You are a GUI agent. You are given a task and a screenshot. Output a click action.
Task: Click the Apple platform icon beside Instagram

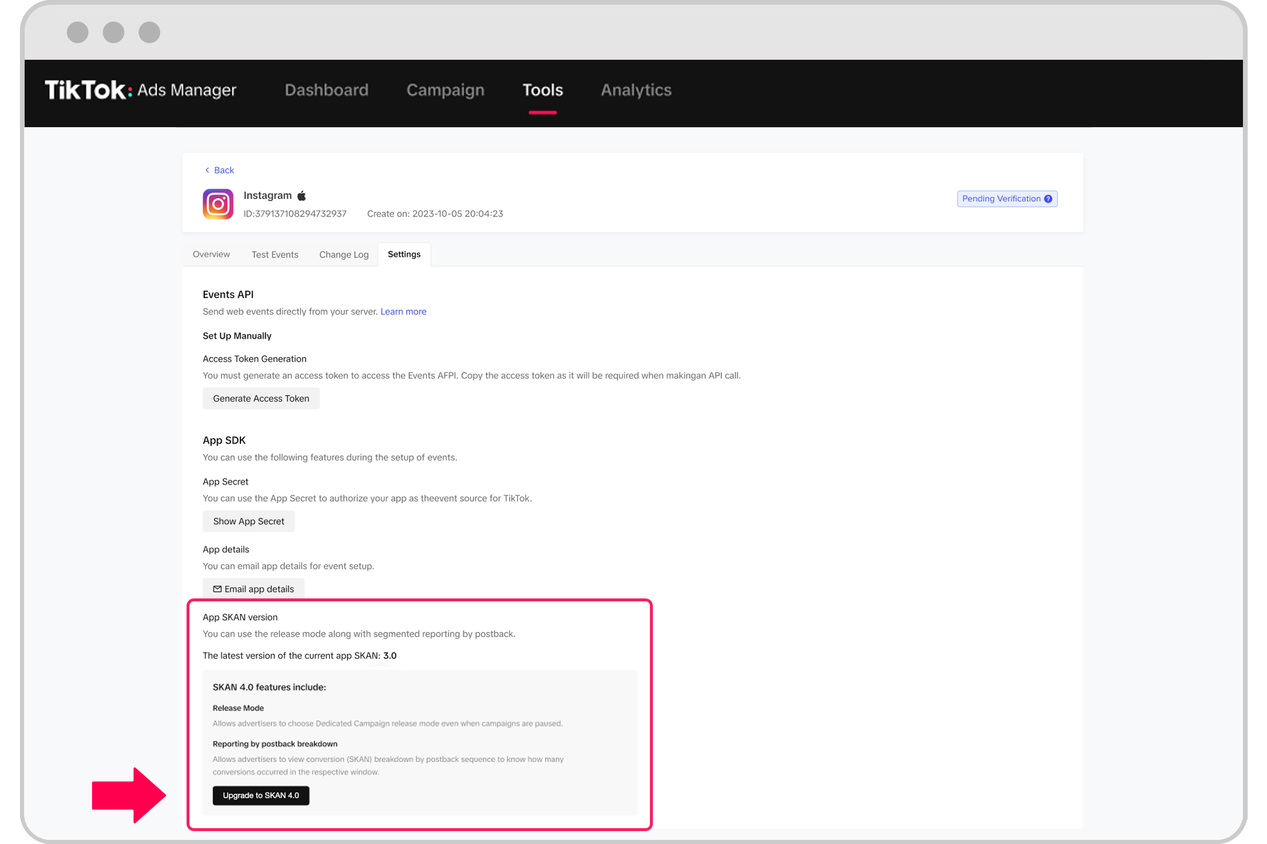[301, 195]
